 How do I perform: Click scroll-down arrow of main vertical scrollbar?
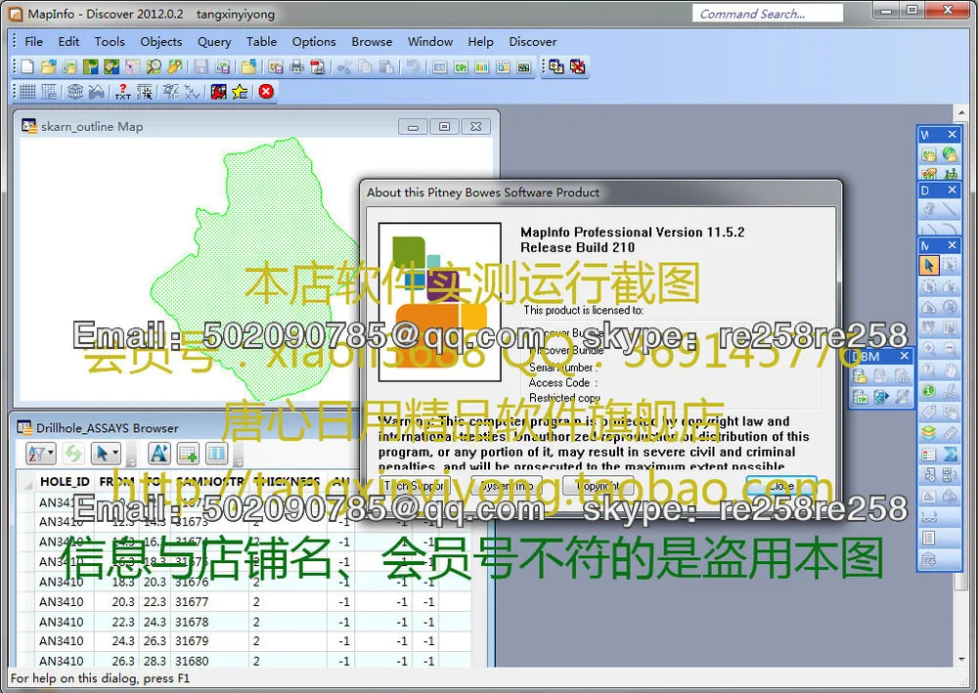(960, 659)
